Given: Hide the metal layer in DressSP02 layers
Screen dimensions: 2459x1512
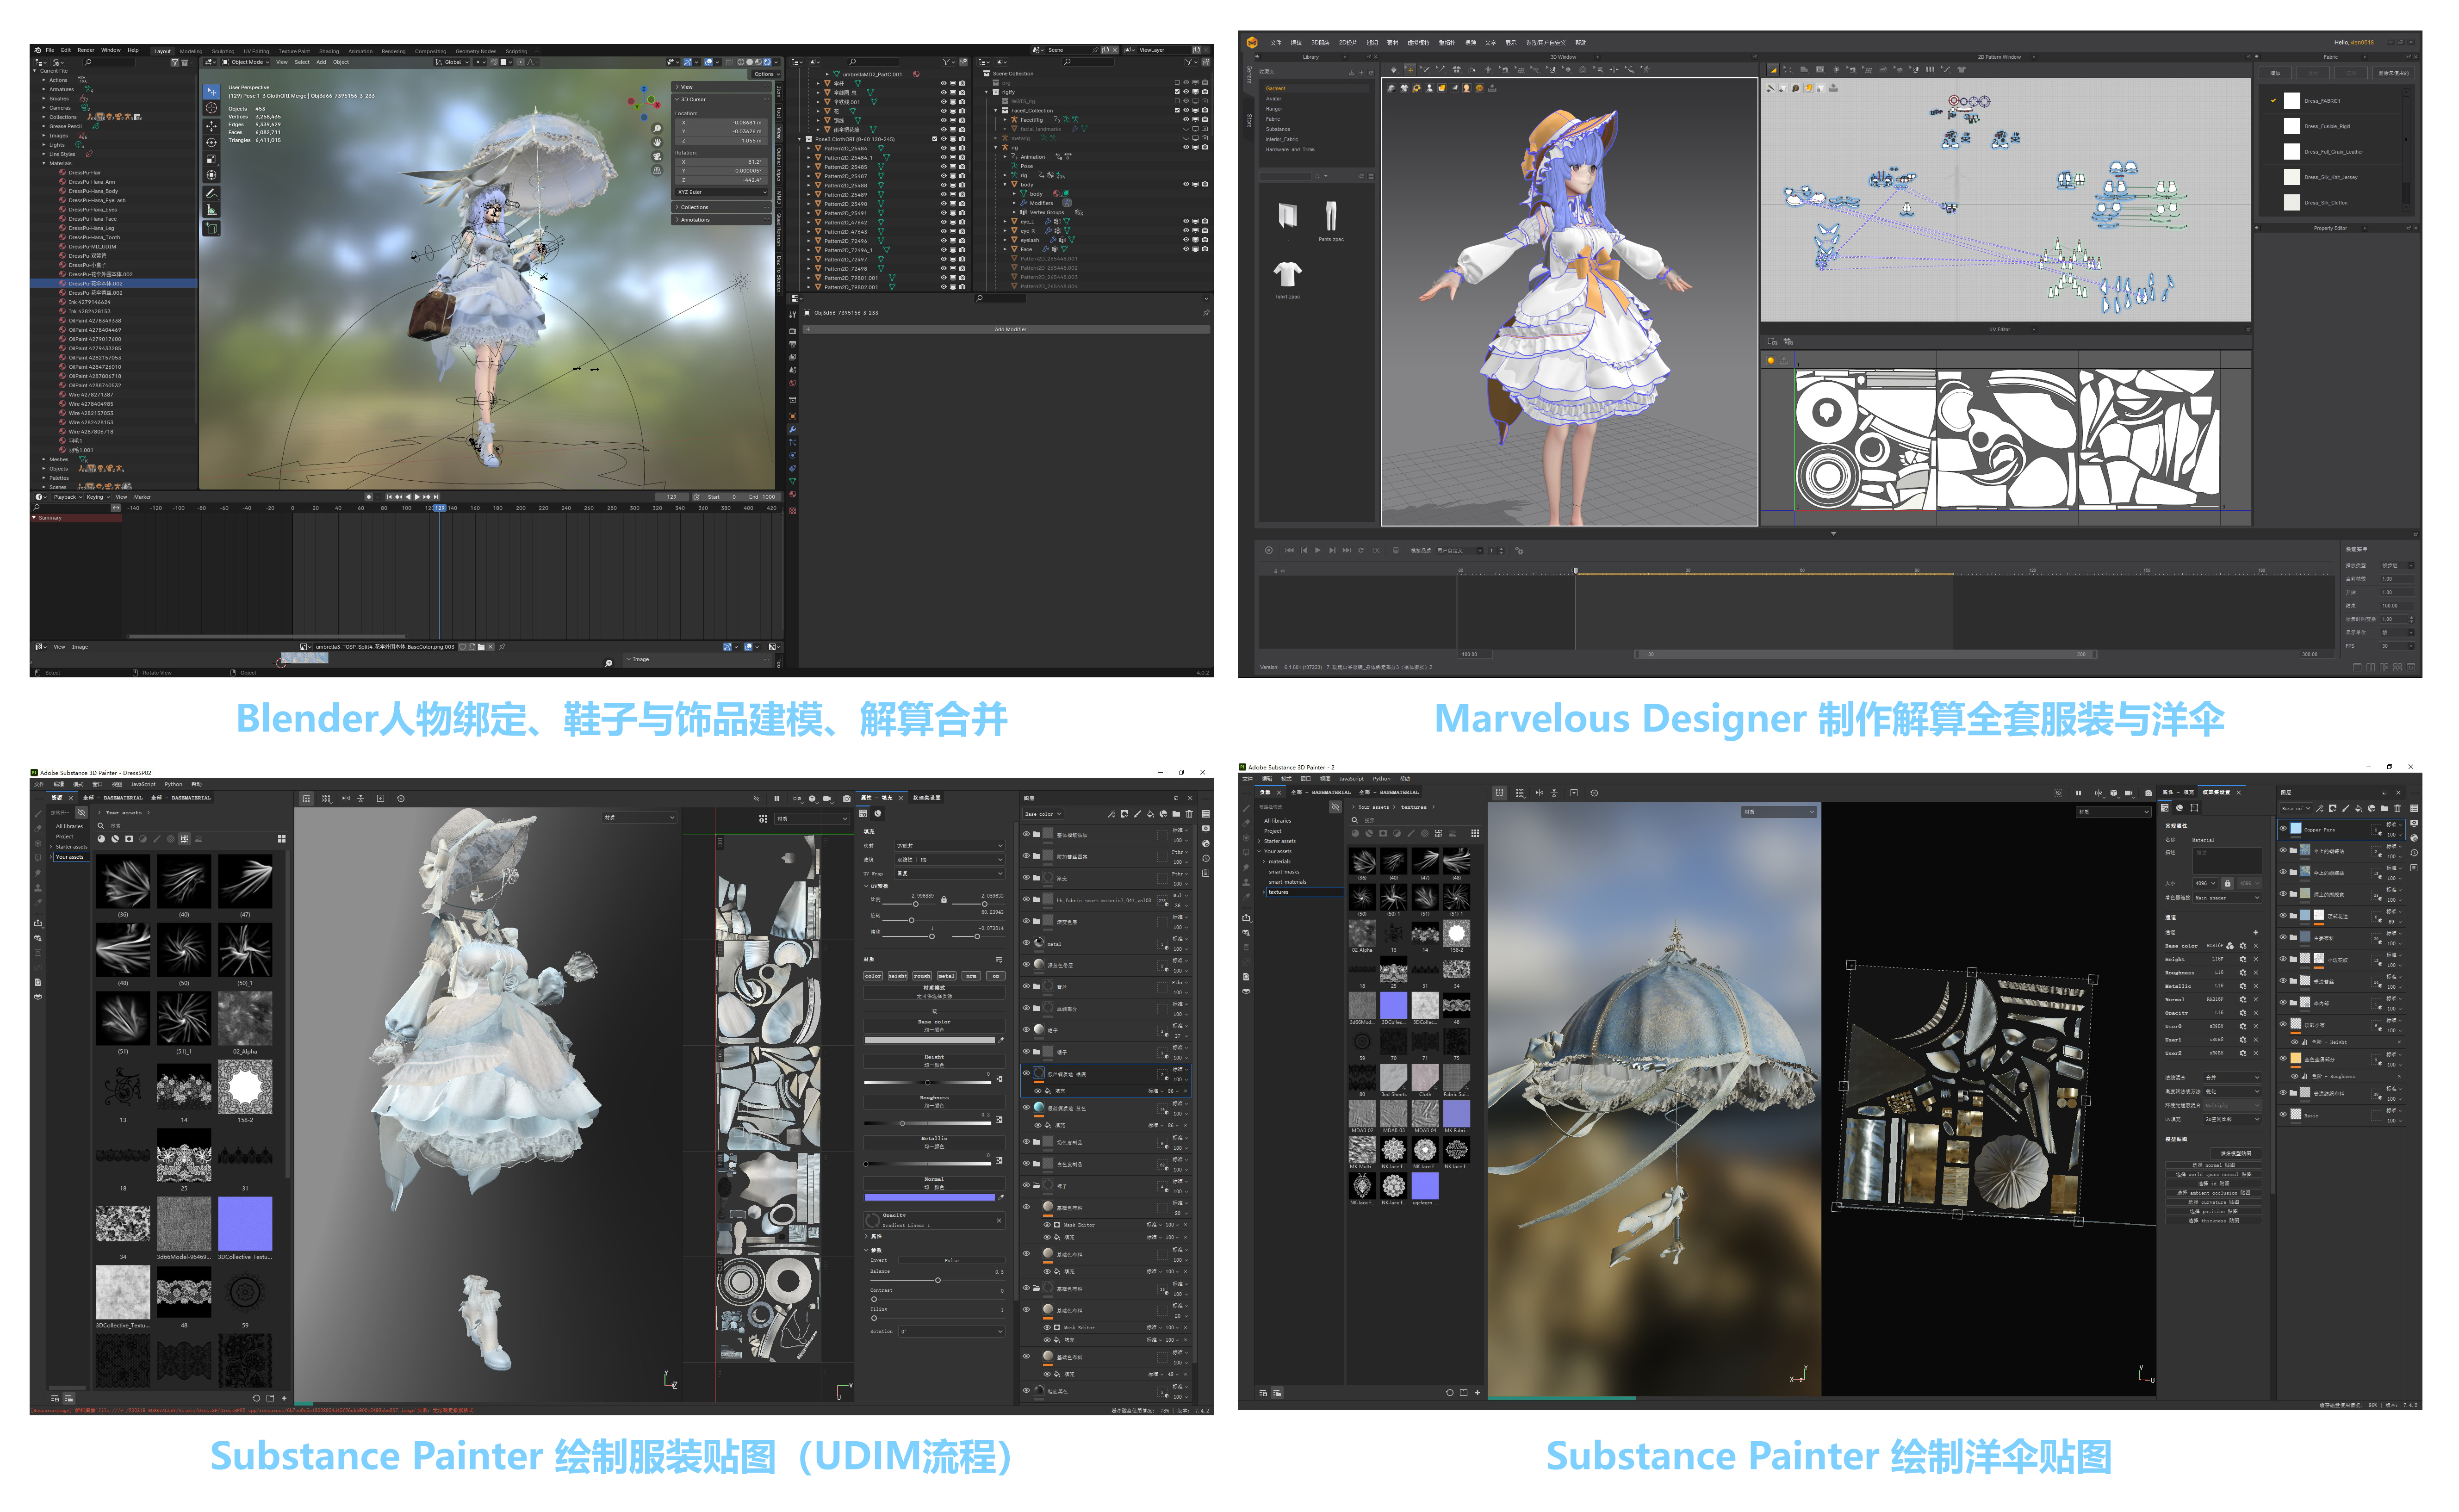Looking at the screenshot, I should 1026,943.
